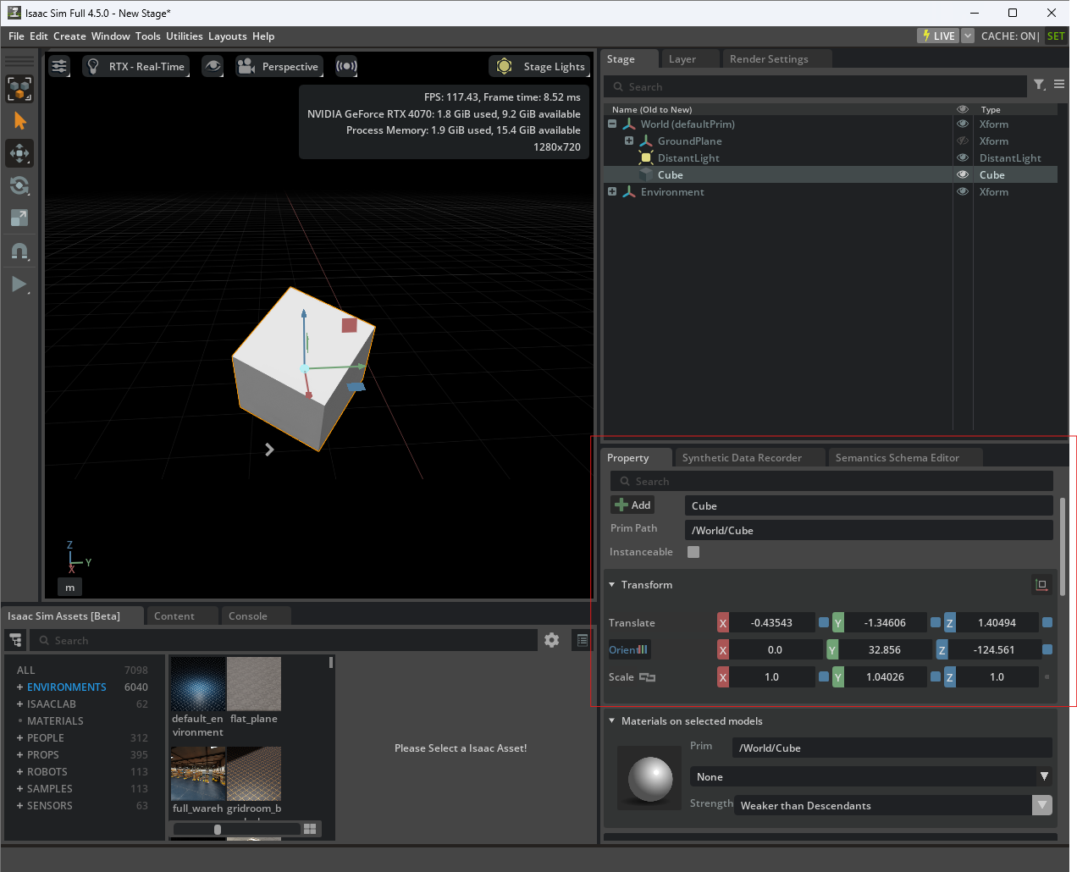
Task: Click the material preview sphere thumbnail
Action: tap(650, 777)
